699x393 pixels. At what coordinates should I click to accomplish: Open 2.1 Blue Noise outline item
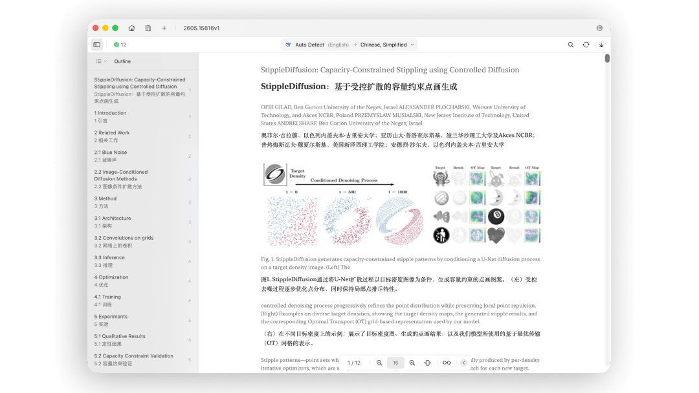142,156
